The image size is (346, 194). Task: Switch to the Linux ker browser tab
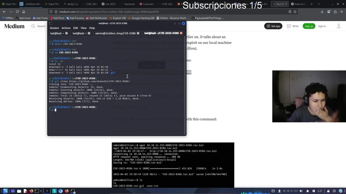(x=147, y=4)
